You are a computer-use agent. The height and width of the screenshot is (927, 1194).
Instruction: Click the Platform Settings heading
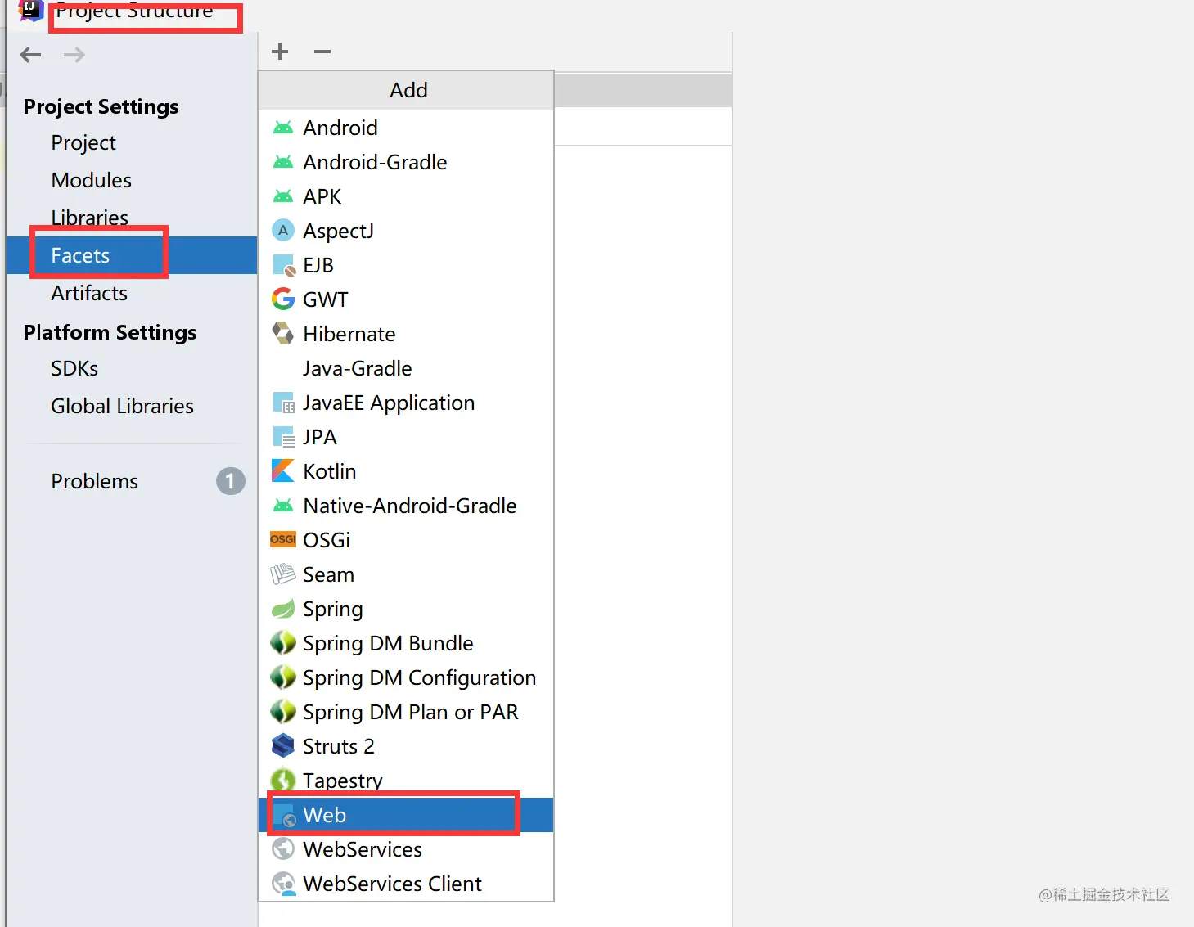[110, 333]
